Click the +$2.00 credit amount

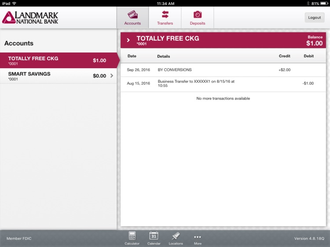[x=285, y=70]
